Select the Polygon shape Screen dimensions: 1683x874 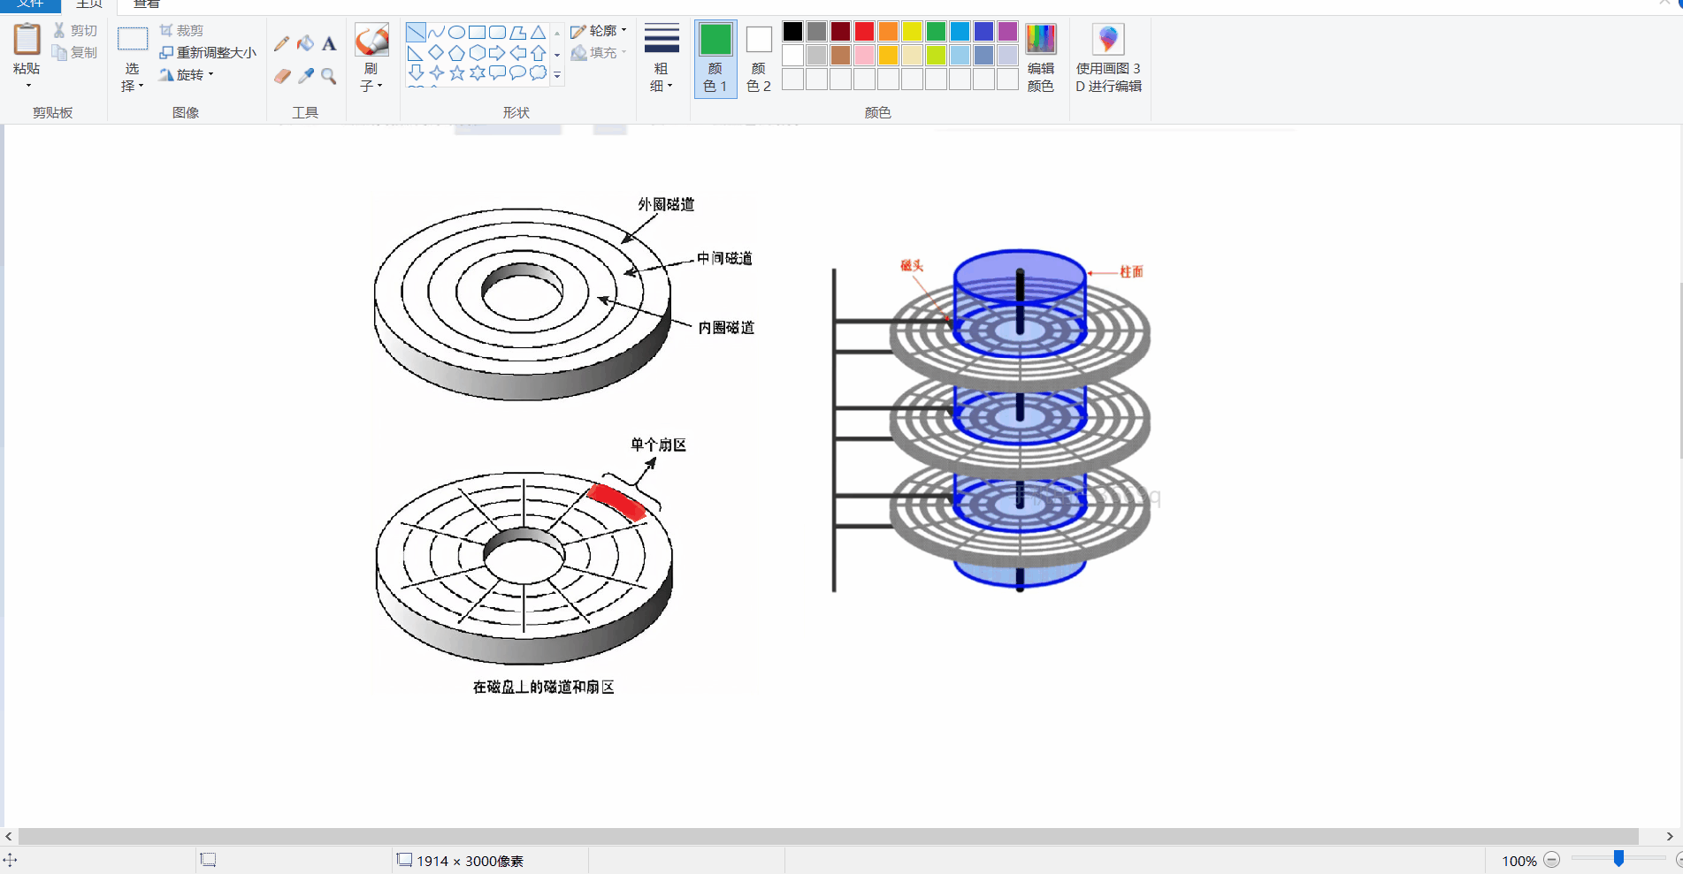pyautogui.click(x=517, y=33)
